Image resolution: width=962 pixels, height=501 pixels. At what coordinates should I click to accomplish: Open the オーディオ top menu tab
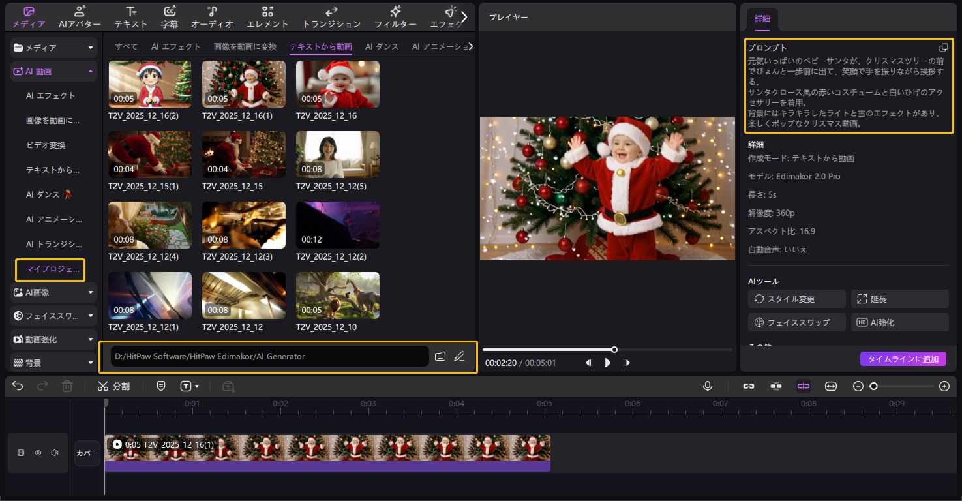click(212, 18)
